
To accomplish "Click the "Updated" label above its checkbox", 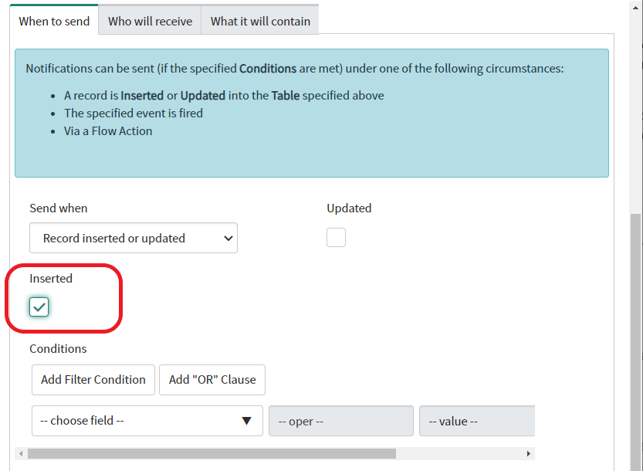I will click(x=349, y=208).
